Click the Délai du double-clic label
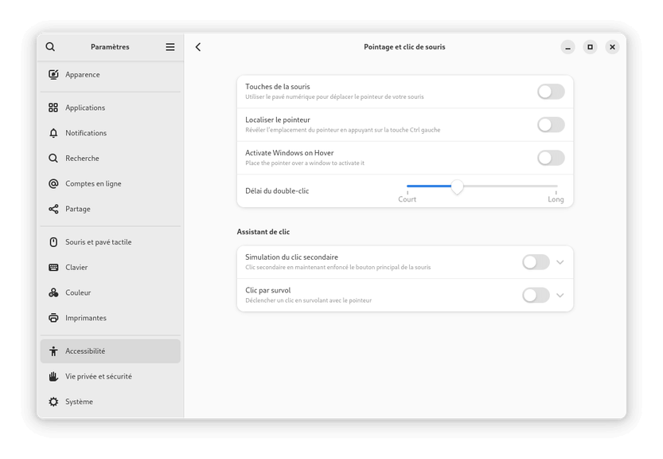 point(277,190)
